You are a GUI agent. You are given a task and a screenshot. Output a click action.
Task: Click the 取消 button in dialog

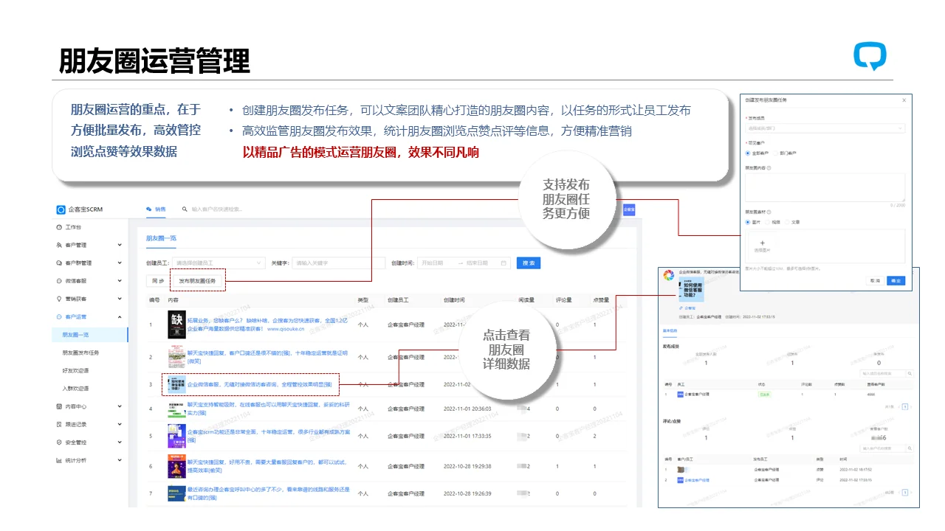click(x=875, y=280)
